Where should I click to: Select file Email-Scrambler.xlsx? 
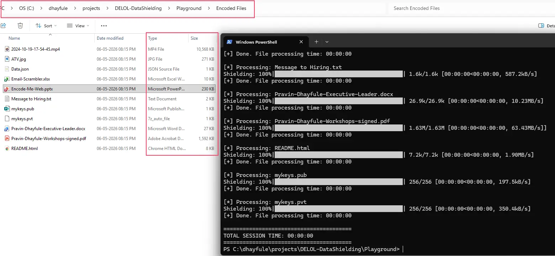tap(31, 79)
